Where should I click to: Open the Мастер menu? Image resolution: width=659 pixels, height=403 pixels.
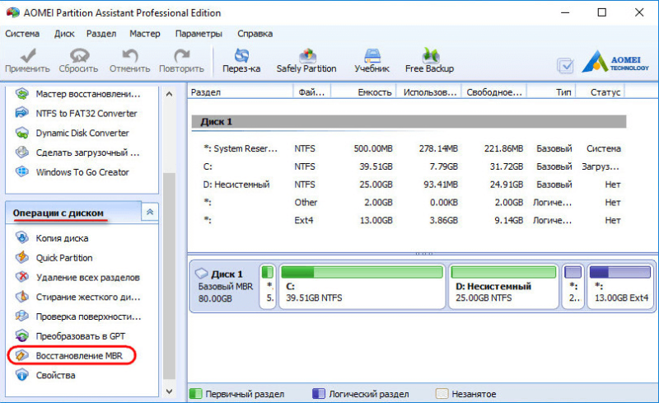point(145,34)
